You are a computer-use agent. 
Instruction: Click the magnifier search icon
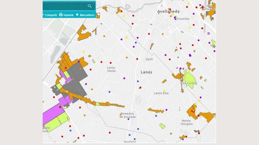(89, 6)
